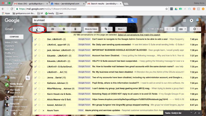Open the Gmail product switcher dropdown
This screenshot has width=206, height=116.
pos(10,29)
